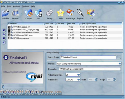Click the Video Size column header
The image size is (125, 99).
pyautogui.click(x=50, y=24)
